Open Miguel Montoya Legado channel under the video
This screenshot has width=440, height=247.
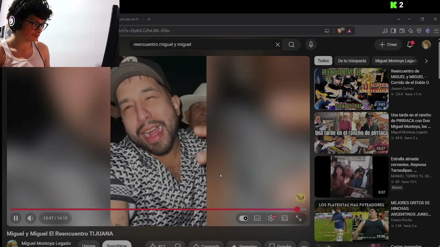point(46,244)
